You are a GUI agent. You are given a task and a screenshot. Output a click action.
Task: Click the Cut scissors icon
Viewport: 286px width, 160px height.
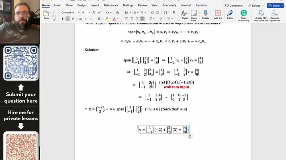point(54,12)
